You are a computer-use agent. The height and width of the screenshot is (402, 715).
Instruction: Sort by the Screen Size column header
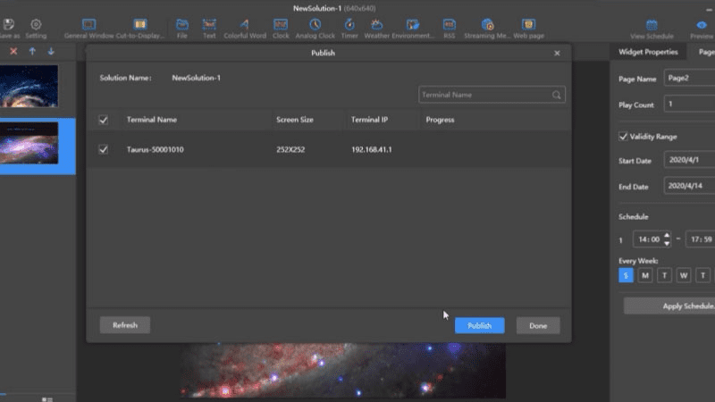[x=295, y=120]
